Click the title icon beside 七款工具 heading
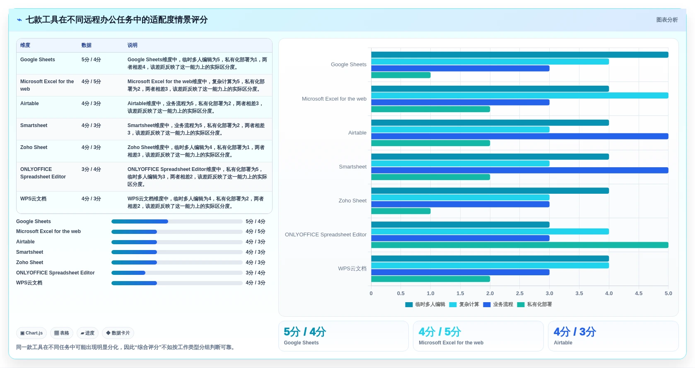The height and width of the screenshot is (368, 695). tap(19, 20)
